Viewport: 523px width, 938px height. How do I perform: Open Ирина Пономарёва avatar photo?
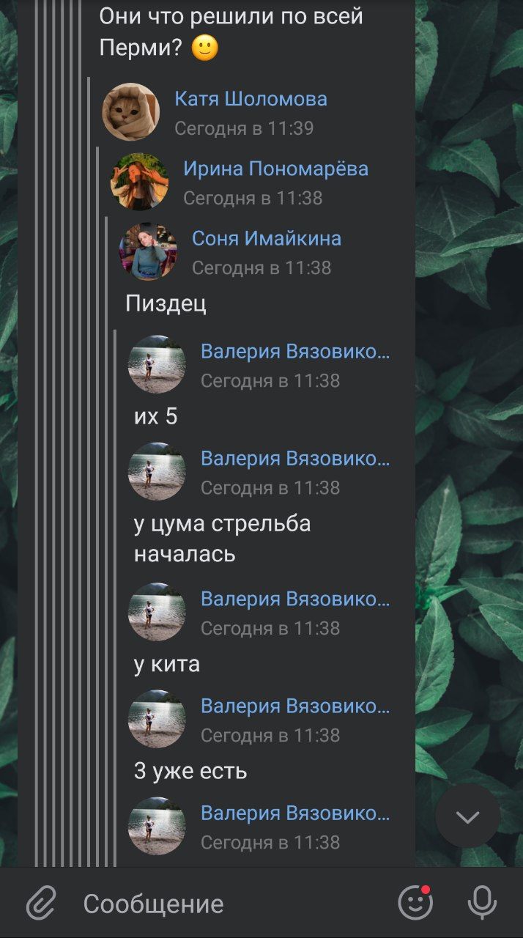(139, 182)
